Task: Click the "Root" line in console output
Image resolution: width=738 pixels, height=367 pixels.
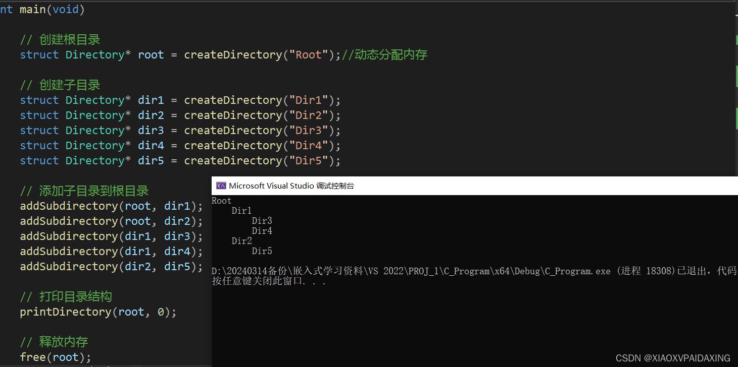Action: [x=222, y=201]
